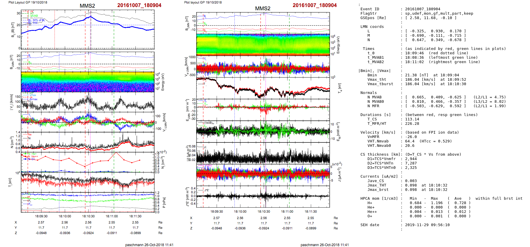
Task: Click the LMN coords heading
Action: (x=372, y=27)
